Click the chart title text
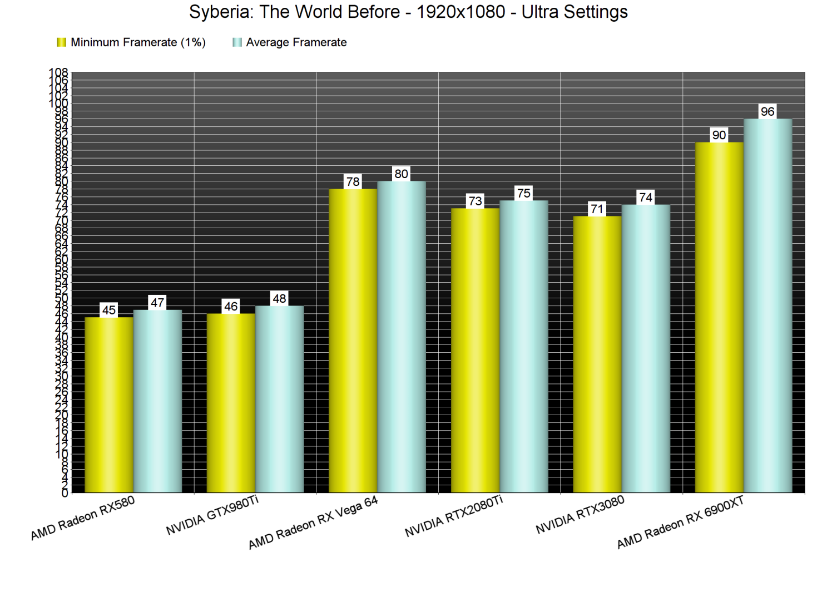The width and height of the screenshot is (817, 601). point(408,12)
